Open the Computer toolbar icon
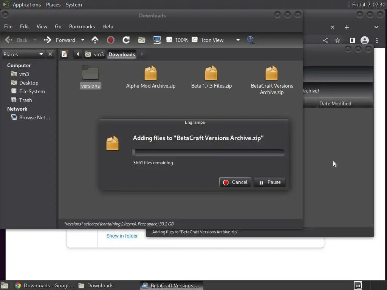The width and height of the screenshot is (387, 290). (x=157, y=40)
